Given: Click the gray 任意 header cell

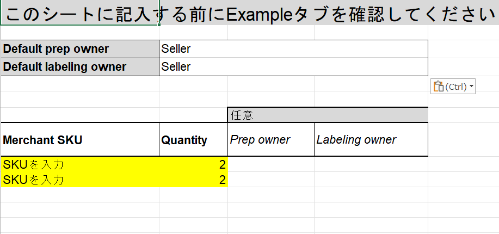Looking at the screenshot, I should tap(328, 115).
